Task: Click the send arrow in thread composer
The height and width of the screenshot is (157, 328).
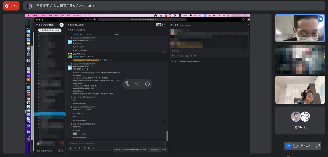Action: coord(247,56)
